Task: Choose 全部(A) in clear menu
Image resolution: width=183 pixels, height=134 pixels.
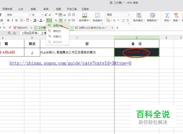Action: [x=58, y=25]
